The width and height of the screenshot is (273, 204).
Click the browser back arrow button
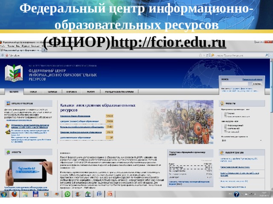3,55
